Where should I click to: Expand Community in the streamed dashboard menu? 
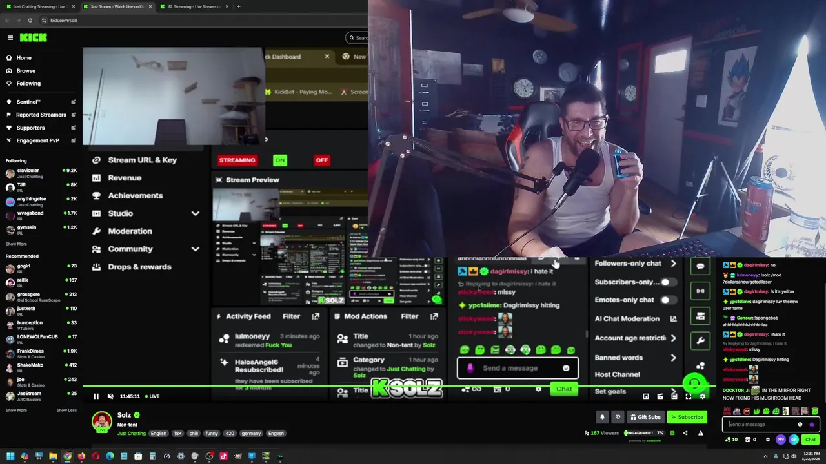(x=195, y=249)
